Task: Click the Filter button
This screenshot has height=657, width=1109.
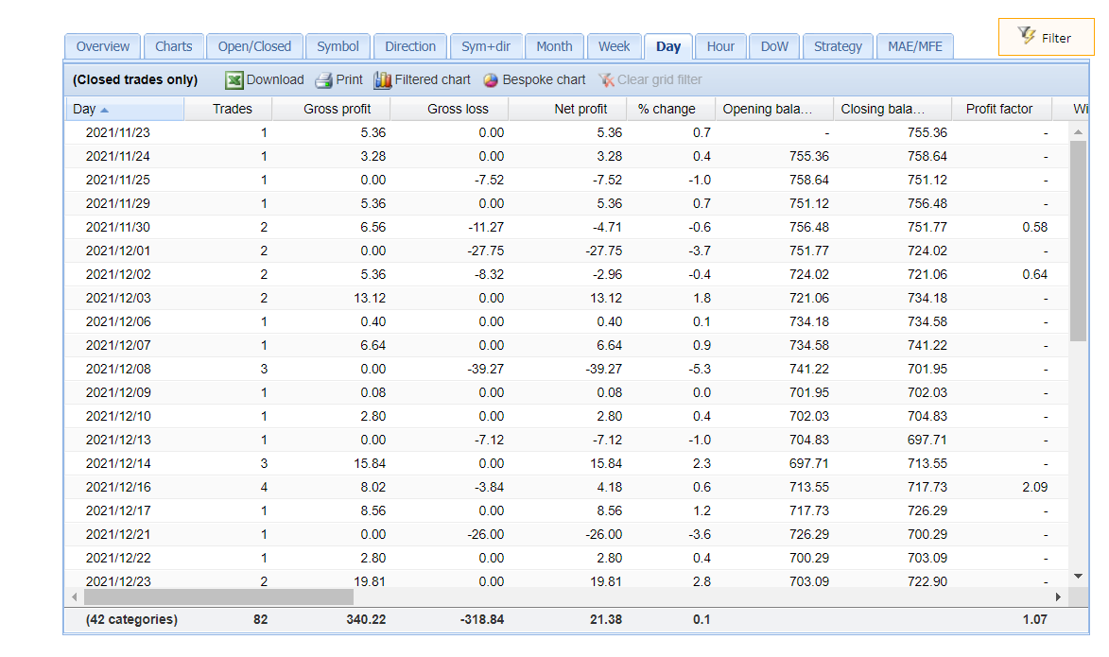Action: point(1046,35)
